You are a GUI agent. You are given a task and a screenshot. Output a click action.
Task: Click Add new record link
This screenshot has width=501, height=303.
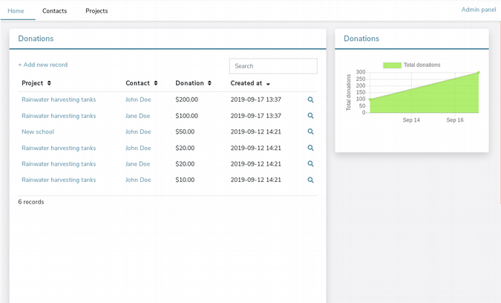(x=43, y=65)
